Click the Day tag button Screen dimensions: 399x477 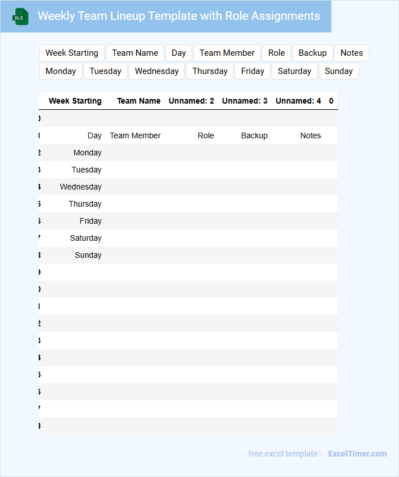point(178,53)
